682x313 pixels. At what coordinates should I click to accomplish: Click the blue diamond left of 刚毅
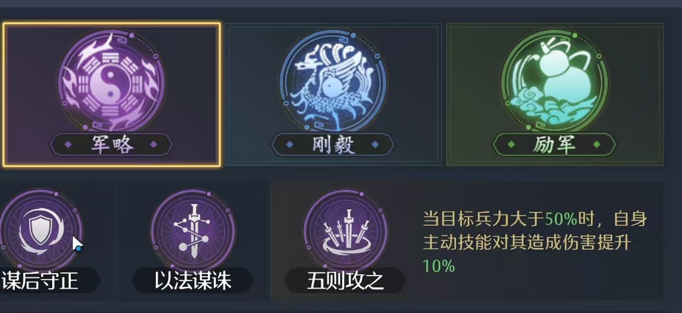[290, 145]
